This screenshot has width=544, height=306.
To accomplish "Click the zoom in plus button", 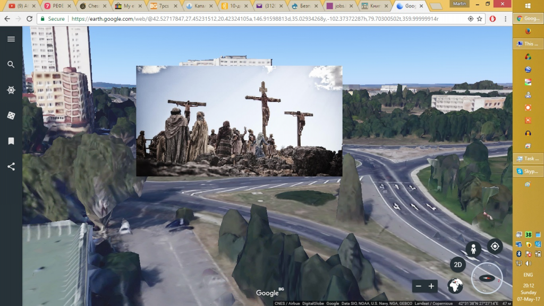I will [x=431, y=286].
